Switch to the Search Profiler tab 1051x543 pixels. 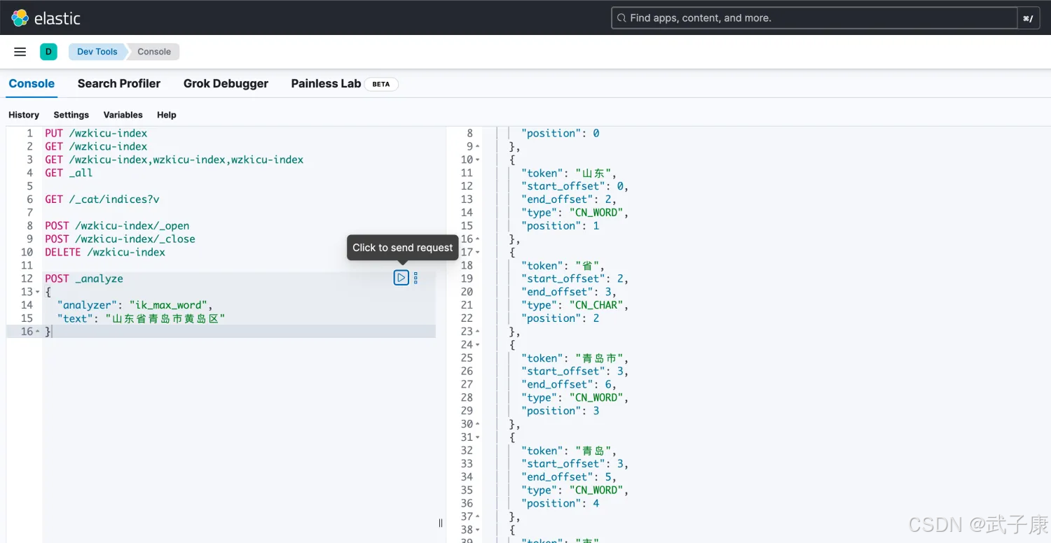(x=118, y=84)
